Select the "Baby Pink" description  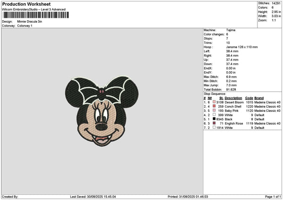coord(232,111)
